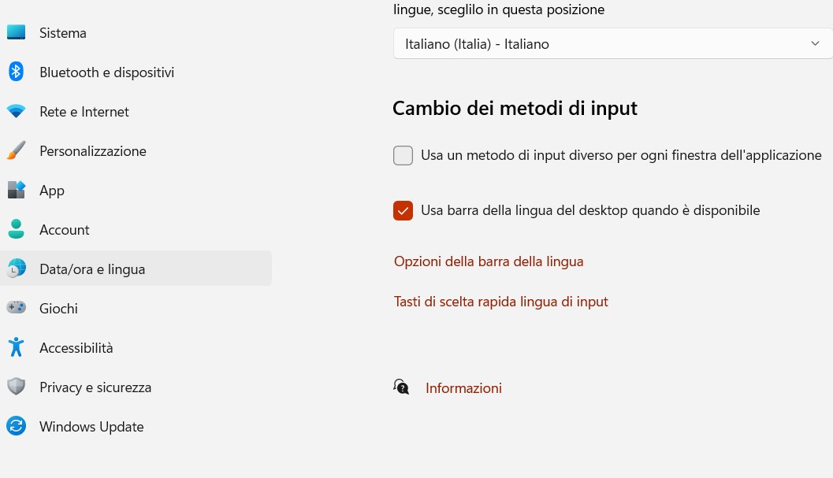
Task: Click the dropdown chevron arrow
Action: [815, 43]
